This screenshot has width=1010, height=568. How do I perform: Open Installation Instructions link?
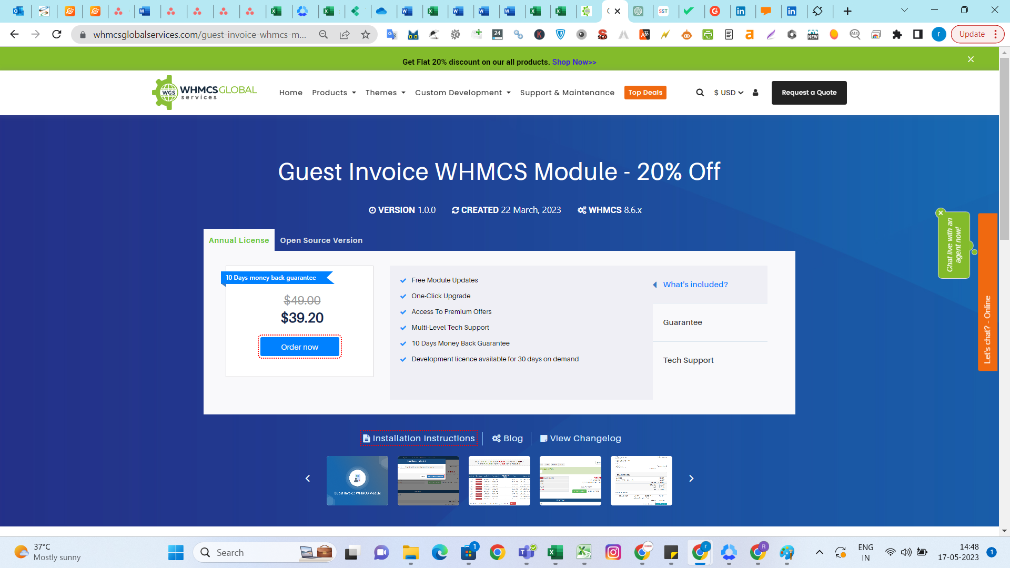(x=419, y=438)
